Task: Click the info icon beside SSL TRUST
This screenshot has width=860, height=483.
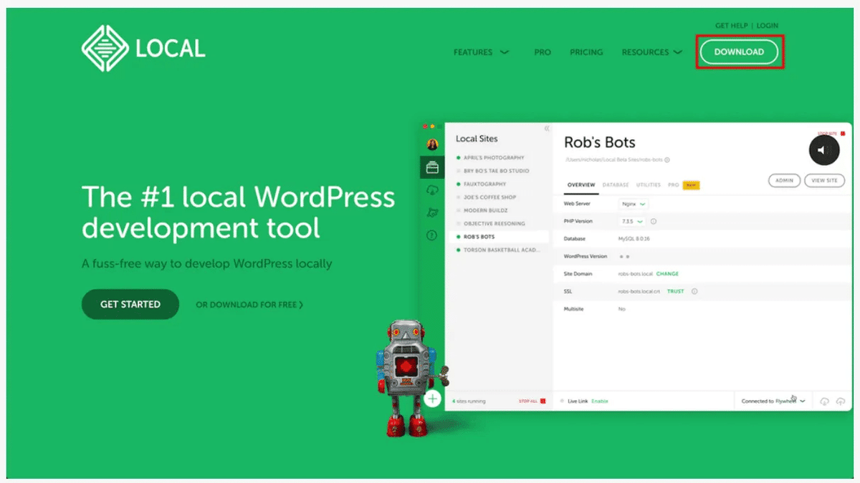Action: [x=694, y=291]
